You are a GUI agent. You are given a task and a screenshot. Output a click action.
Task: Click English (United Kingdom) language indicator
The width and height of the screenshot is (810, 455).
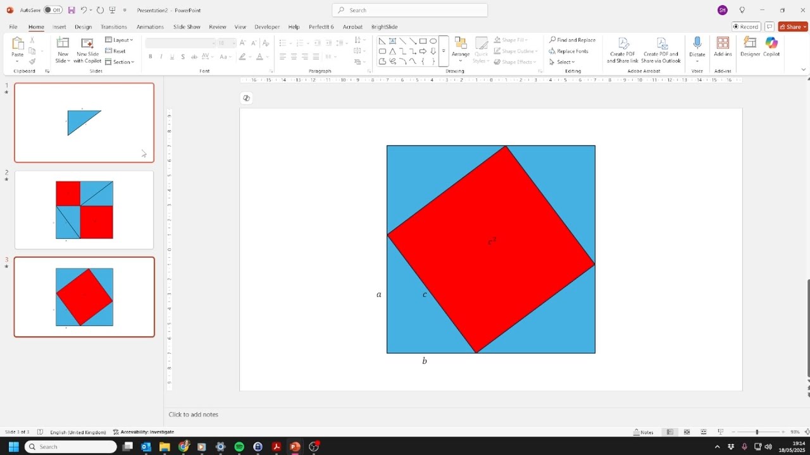78,432
